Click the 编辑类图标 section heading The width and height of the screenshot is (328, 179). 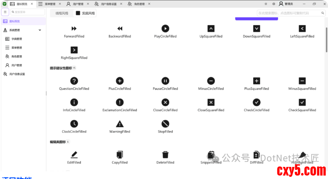click(x=58, y=142)
